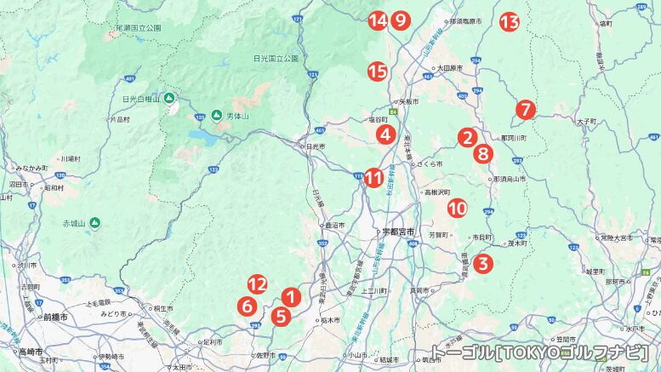Select red map marker number 8
This screenshot has height=372, width=661.
(x=483, y=153)
